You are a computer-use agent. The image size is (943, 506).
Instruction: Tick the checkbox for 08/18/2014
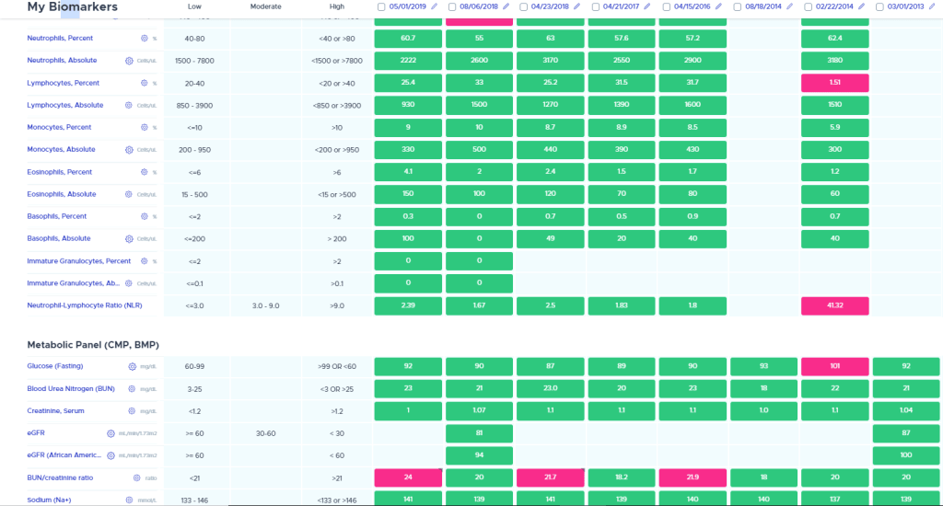[x=738, y=7]
